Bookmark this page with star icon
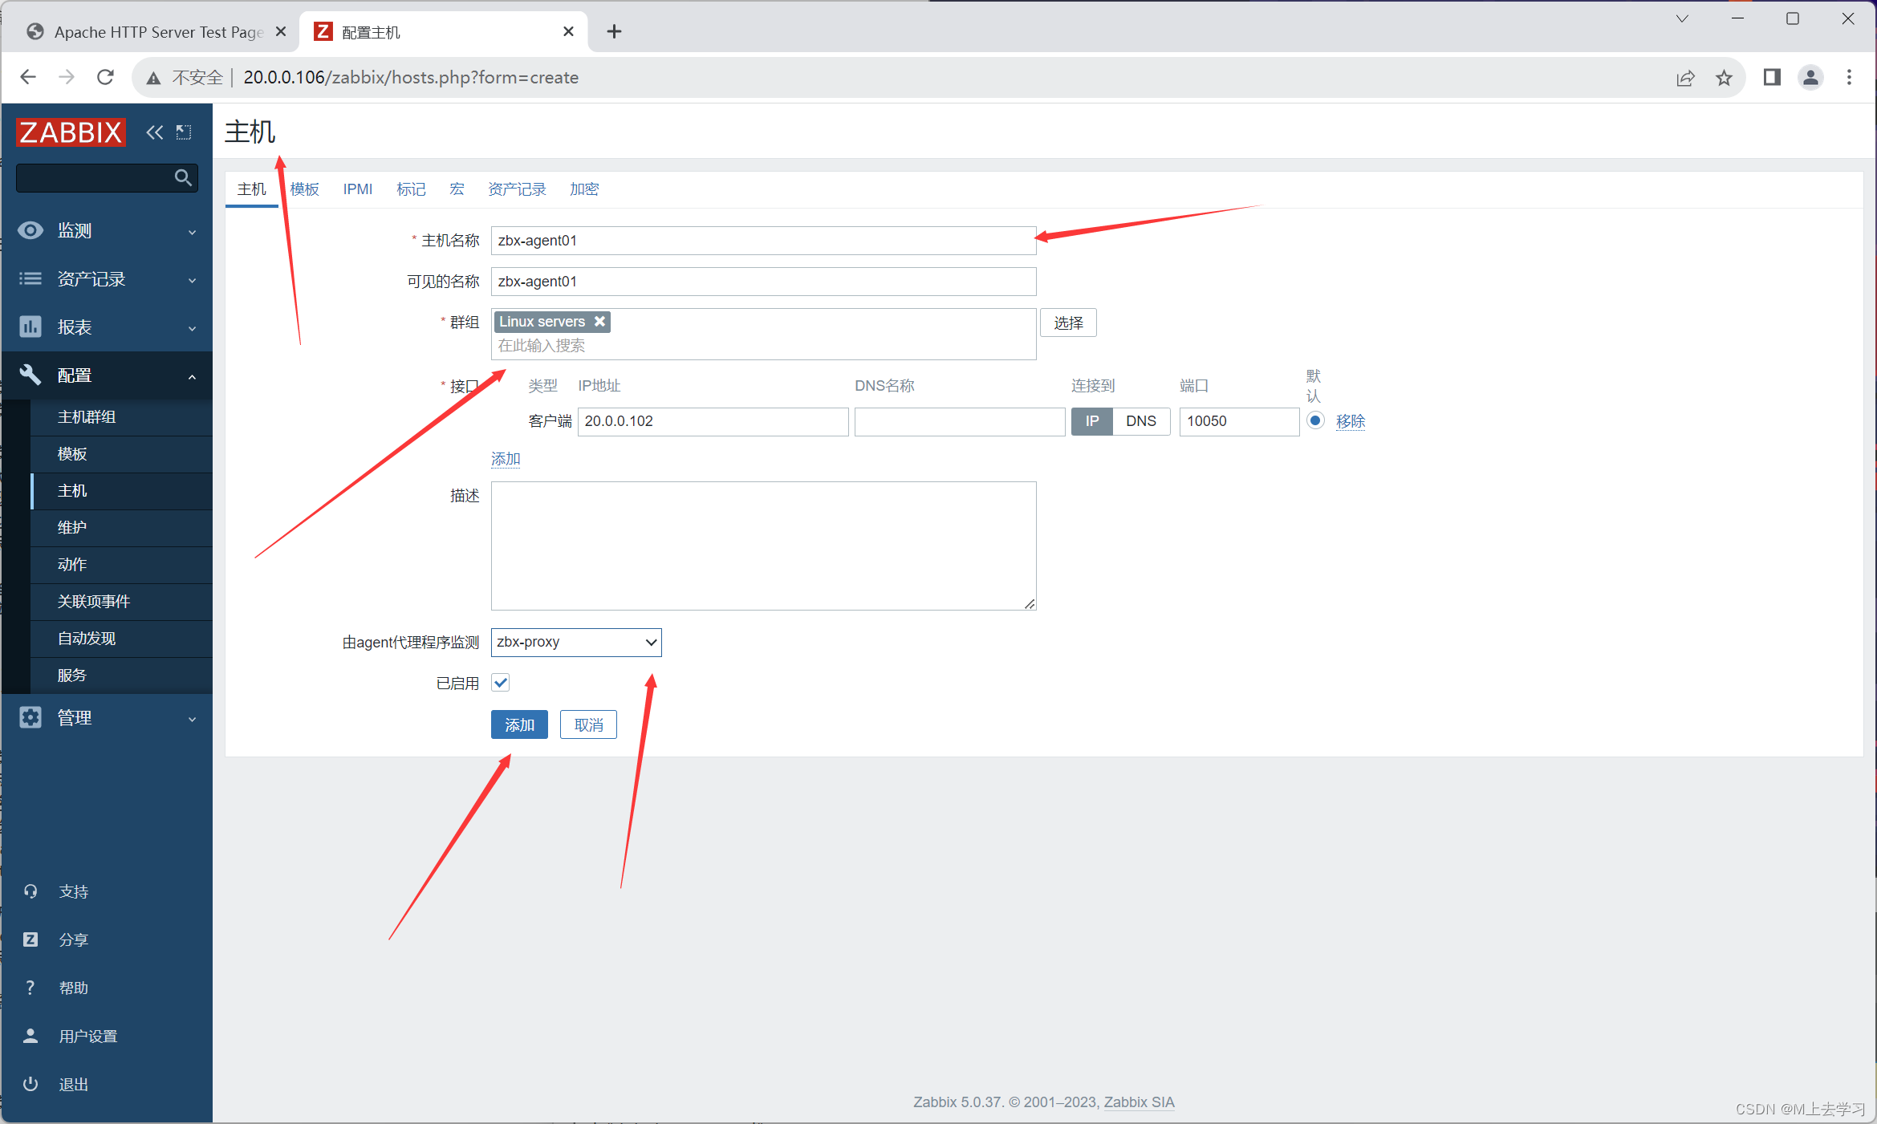The width and height of the screenshot is (1877, 1124). pos(1724,78)
